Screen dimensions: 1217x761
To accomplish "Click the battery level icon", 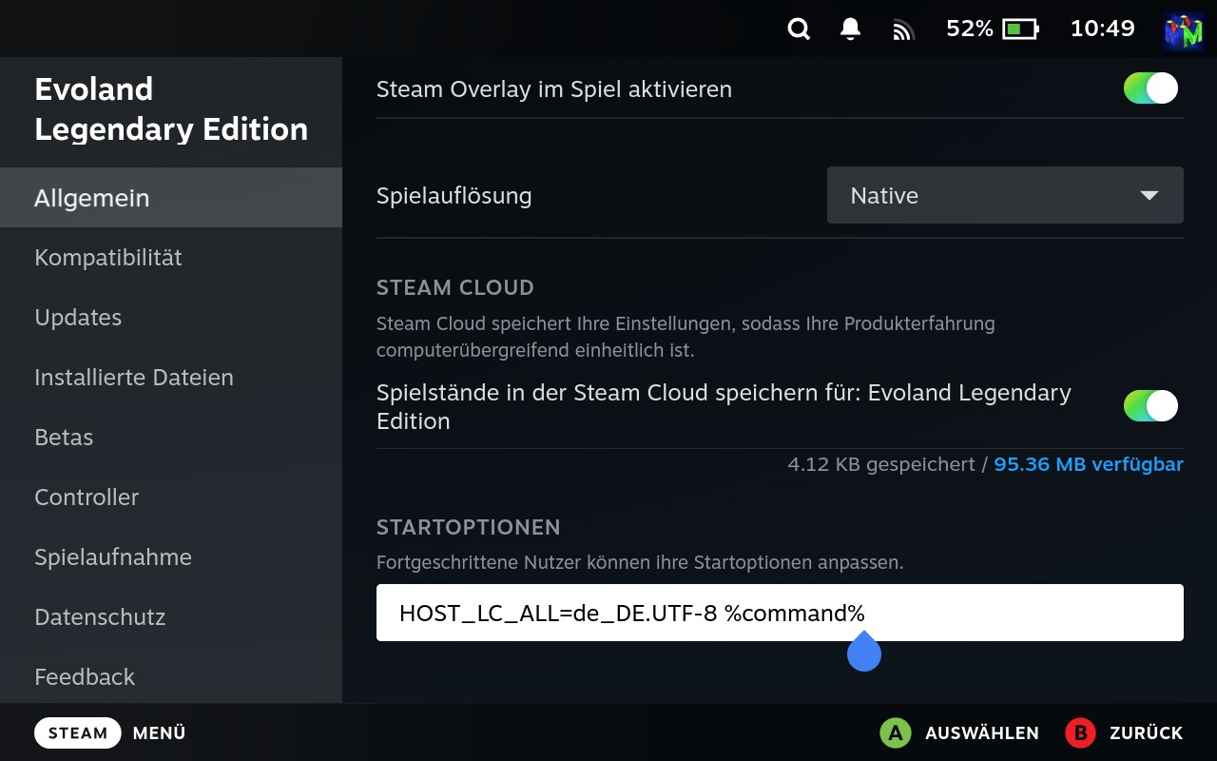I will [1020, 29].
